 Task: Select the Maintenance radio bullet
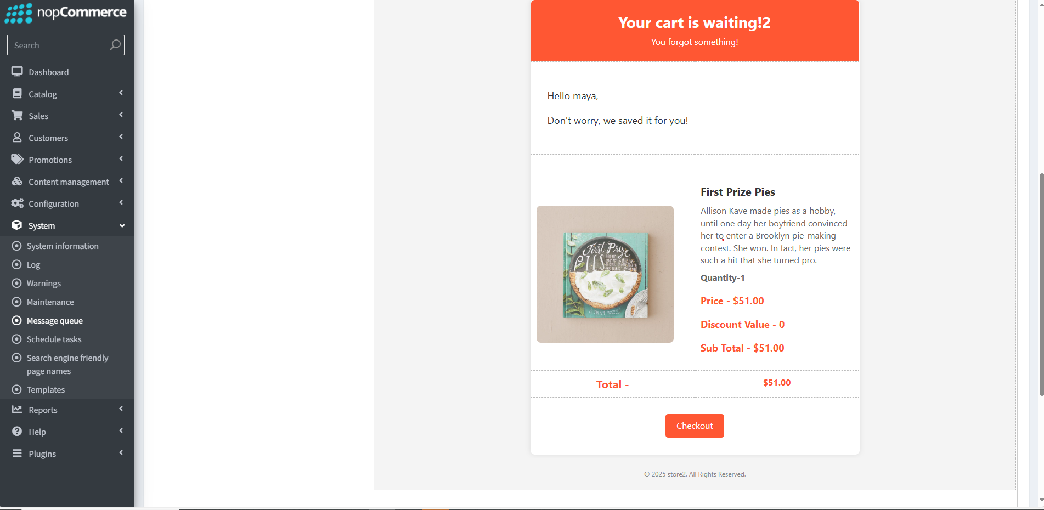[17, 302]
